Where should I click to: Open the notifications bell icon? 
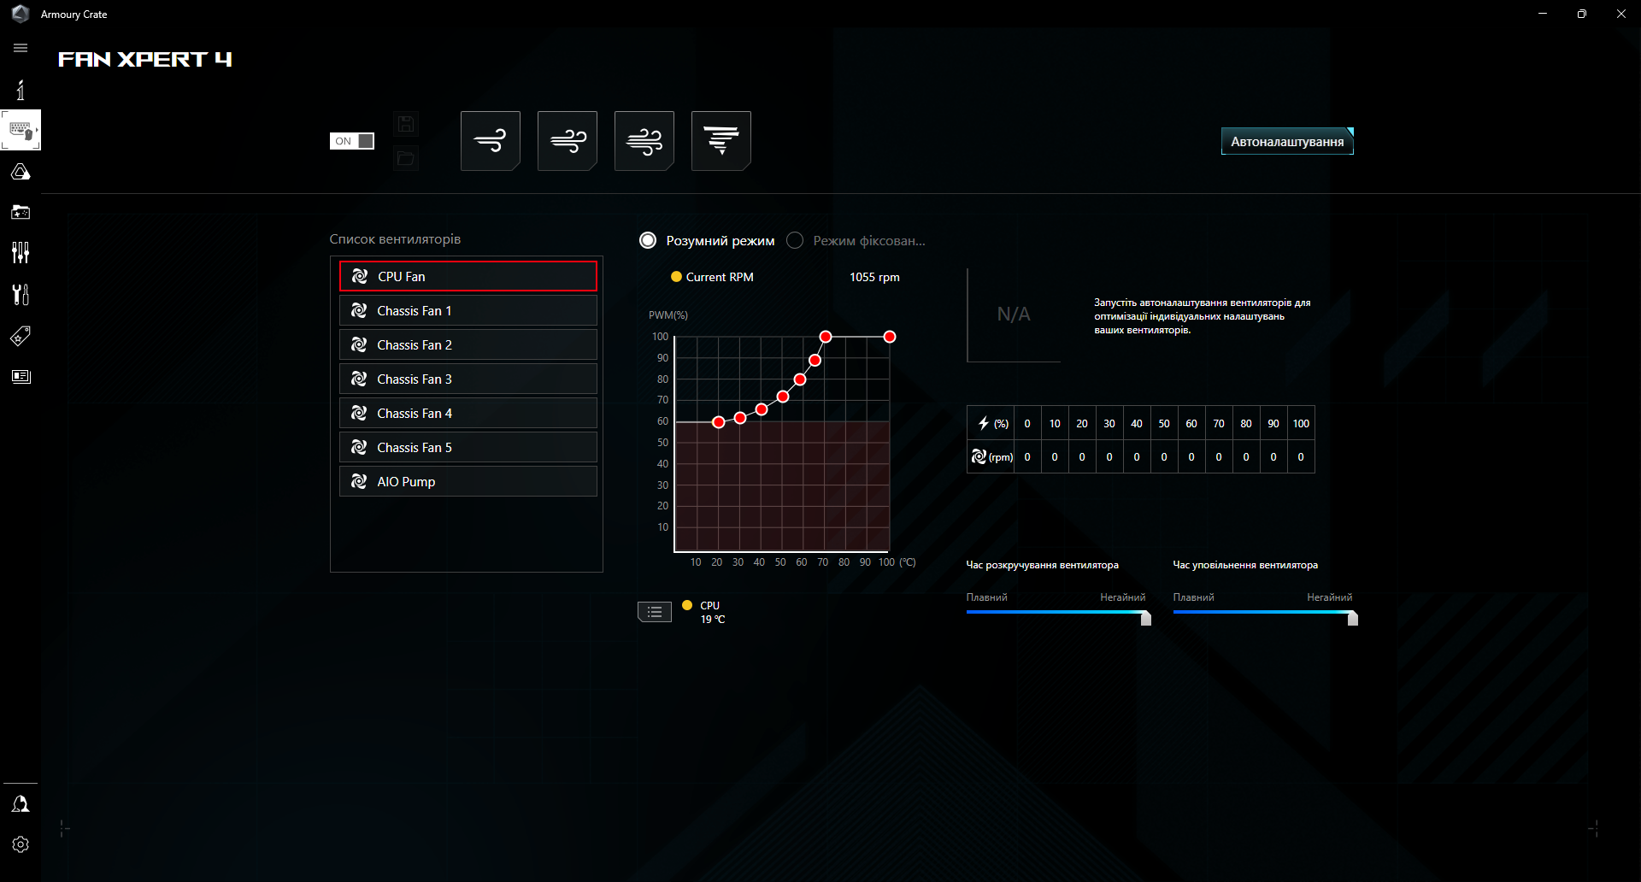[21, 804]
